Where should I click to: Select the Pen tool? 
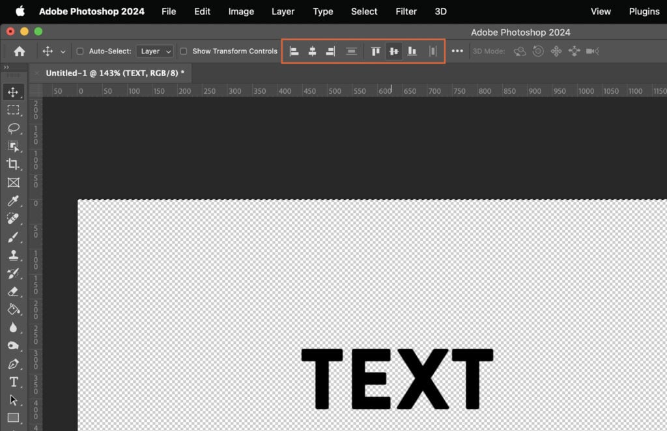pos(14,365)
